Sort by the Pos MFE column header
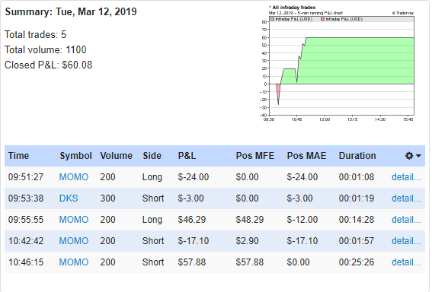 (255, 156)
